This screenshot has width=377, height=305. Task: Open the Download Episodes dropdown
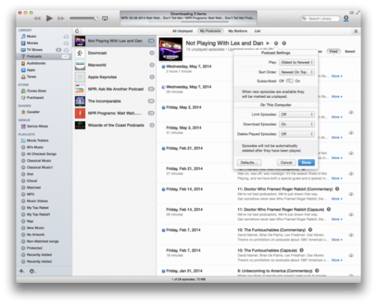tap(297, 124)
